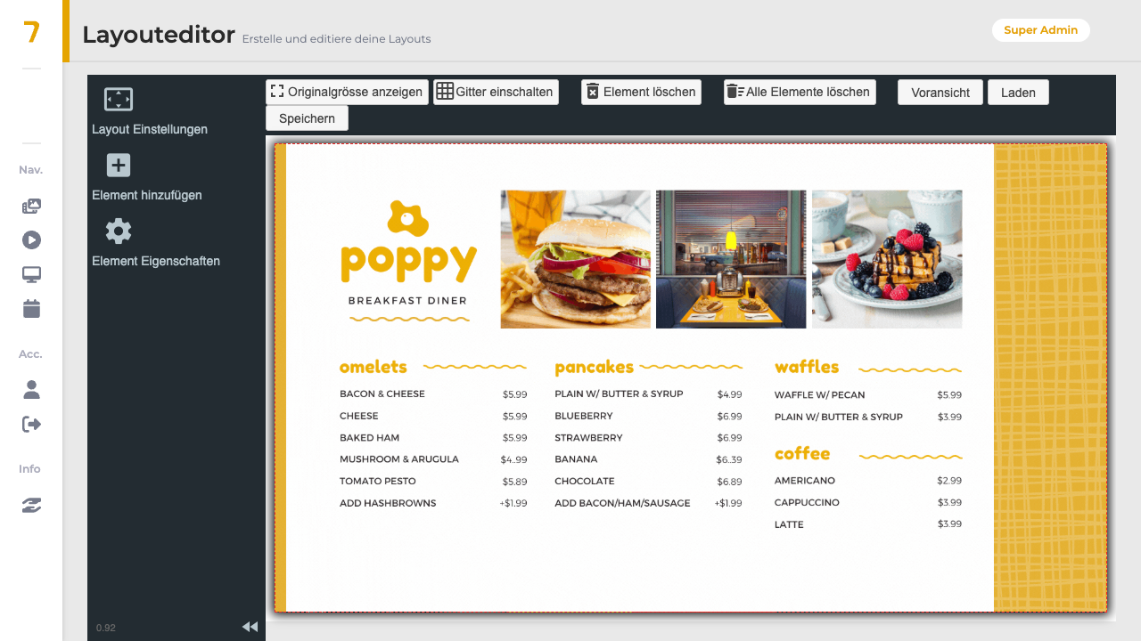Click the Layout Einstellungen label

pyautogui.click(x=150, y=129)
